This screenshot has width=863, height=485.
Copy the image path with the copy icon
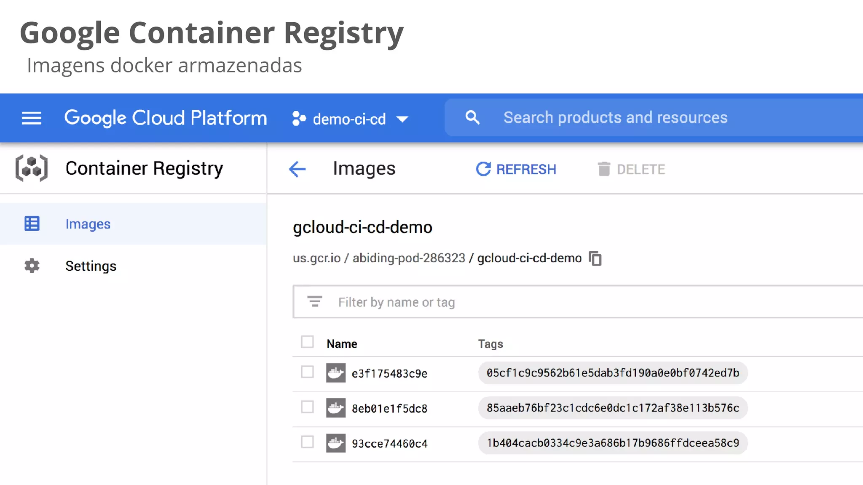[x=595, y=258]
